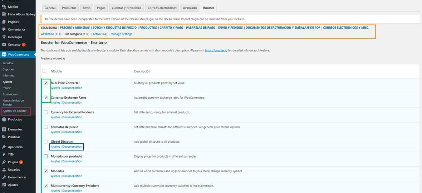Click the Plantillas folder icon
Image resolution: width=422 pixels, height=193 pixels.
tap(4, 137)
